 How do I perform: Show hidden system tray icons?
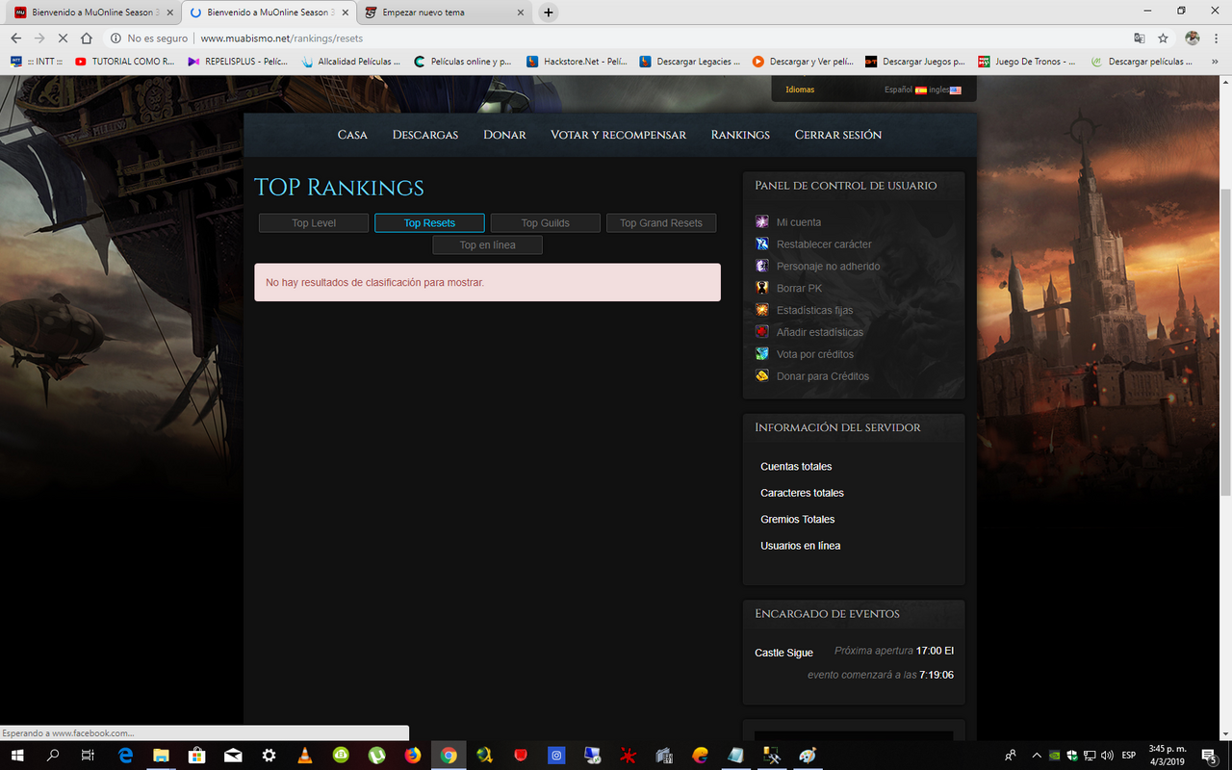(1037, 756)
